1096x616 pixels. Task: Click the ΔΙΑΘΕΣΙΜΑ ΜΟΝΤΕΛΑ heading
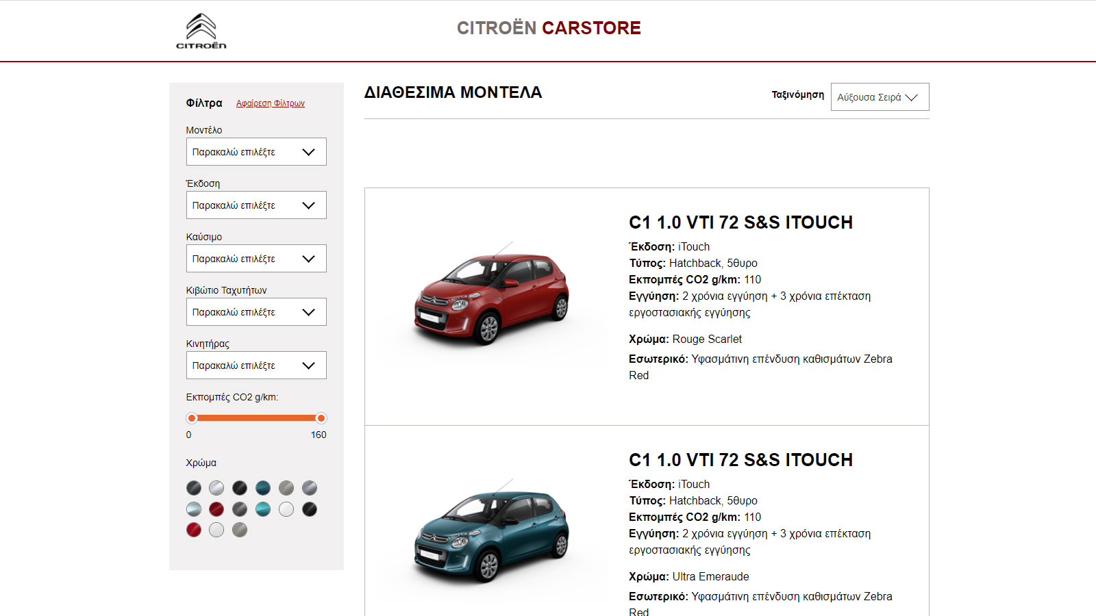pos(453,92)
